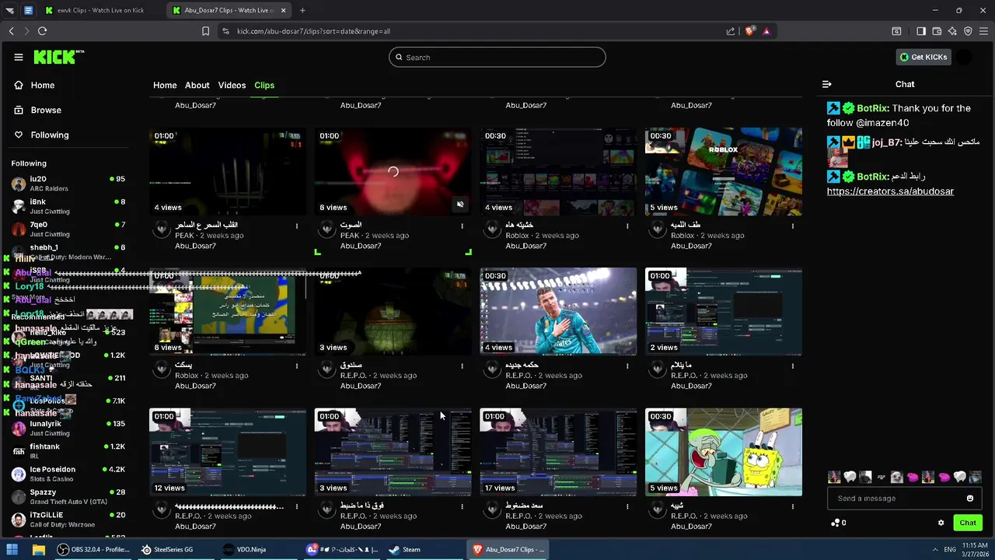Select the Clips tab

click(264, 85)
